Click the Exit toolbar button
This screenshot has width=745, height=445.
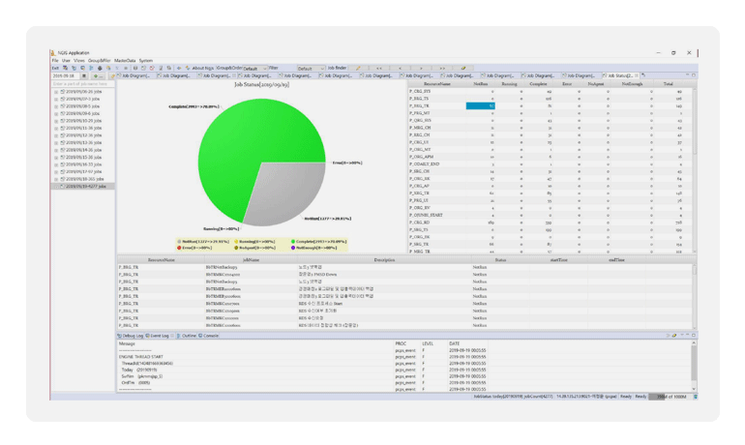tap(55, 68)
